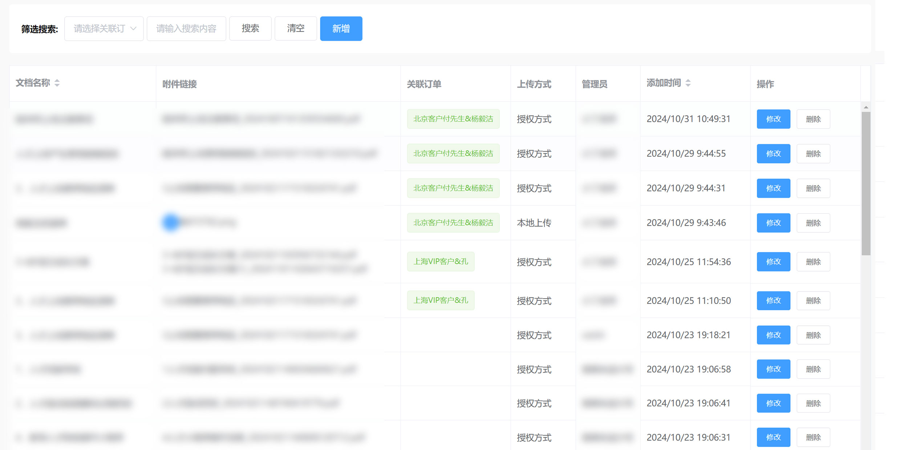920x450 pixels.
Task: Click the 搜索 button
Action: pos(250,29)
